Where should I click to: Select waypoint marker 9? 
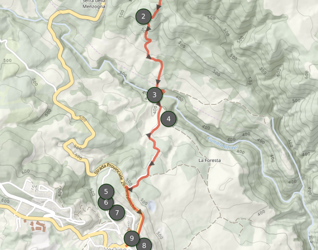(132, 238)
